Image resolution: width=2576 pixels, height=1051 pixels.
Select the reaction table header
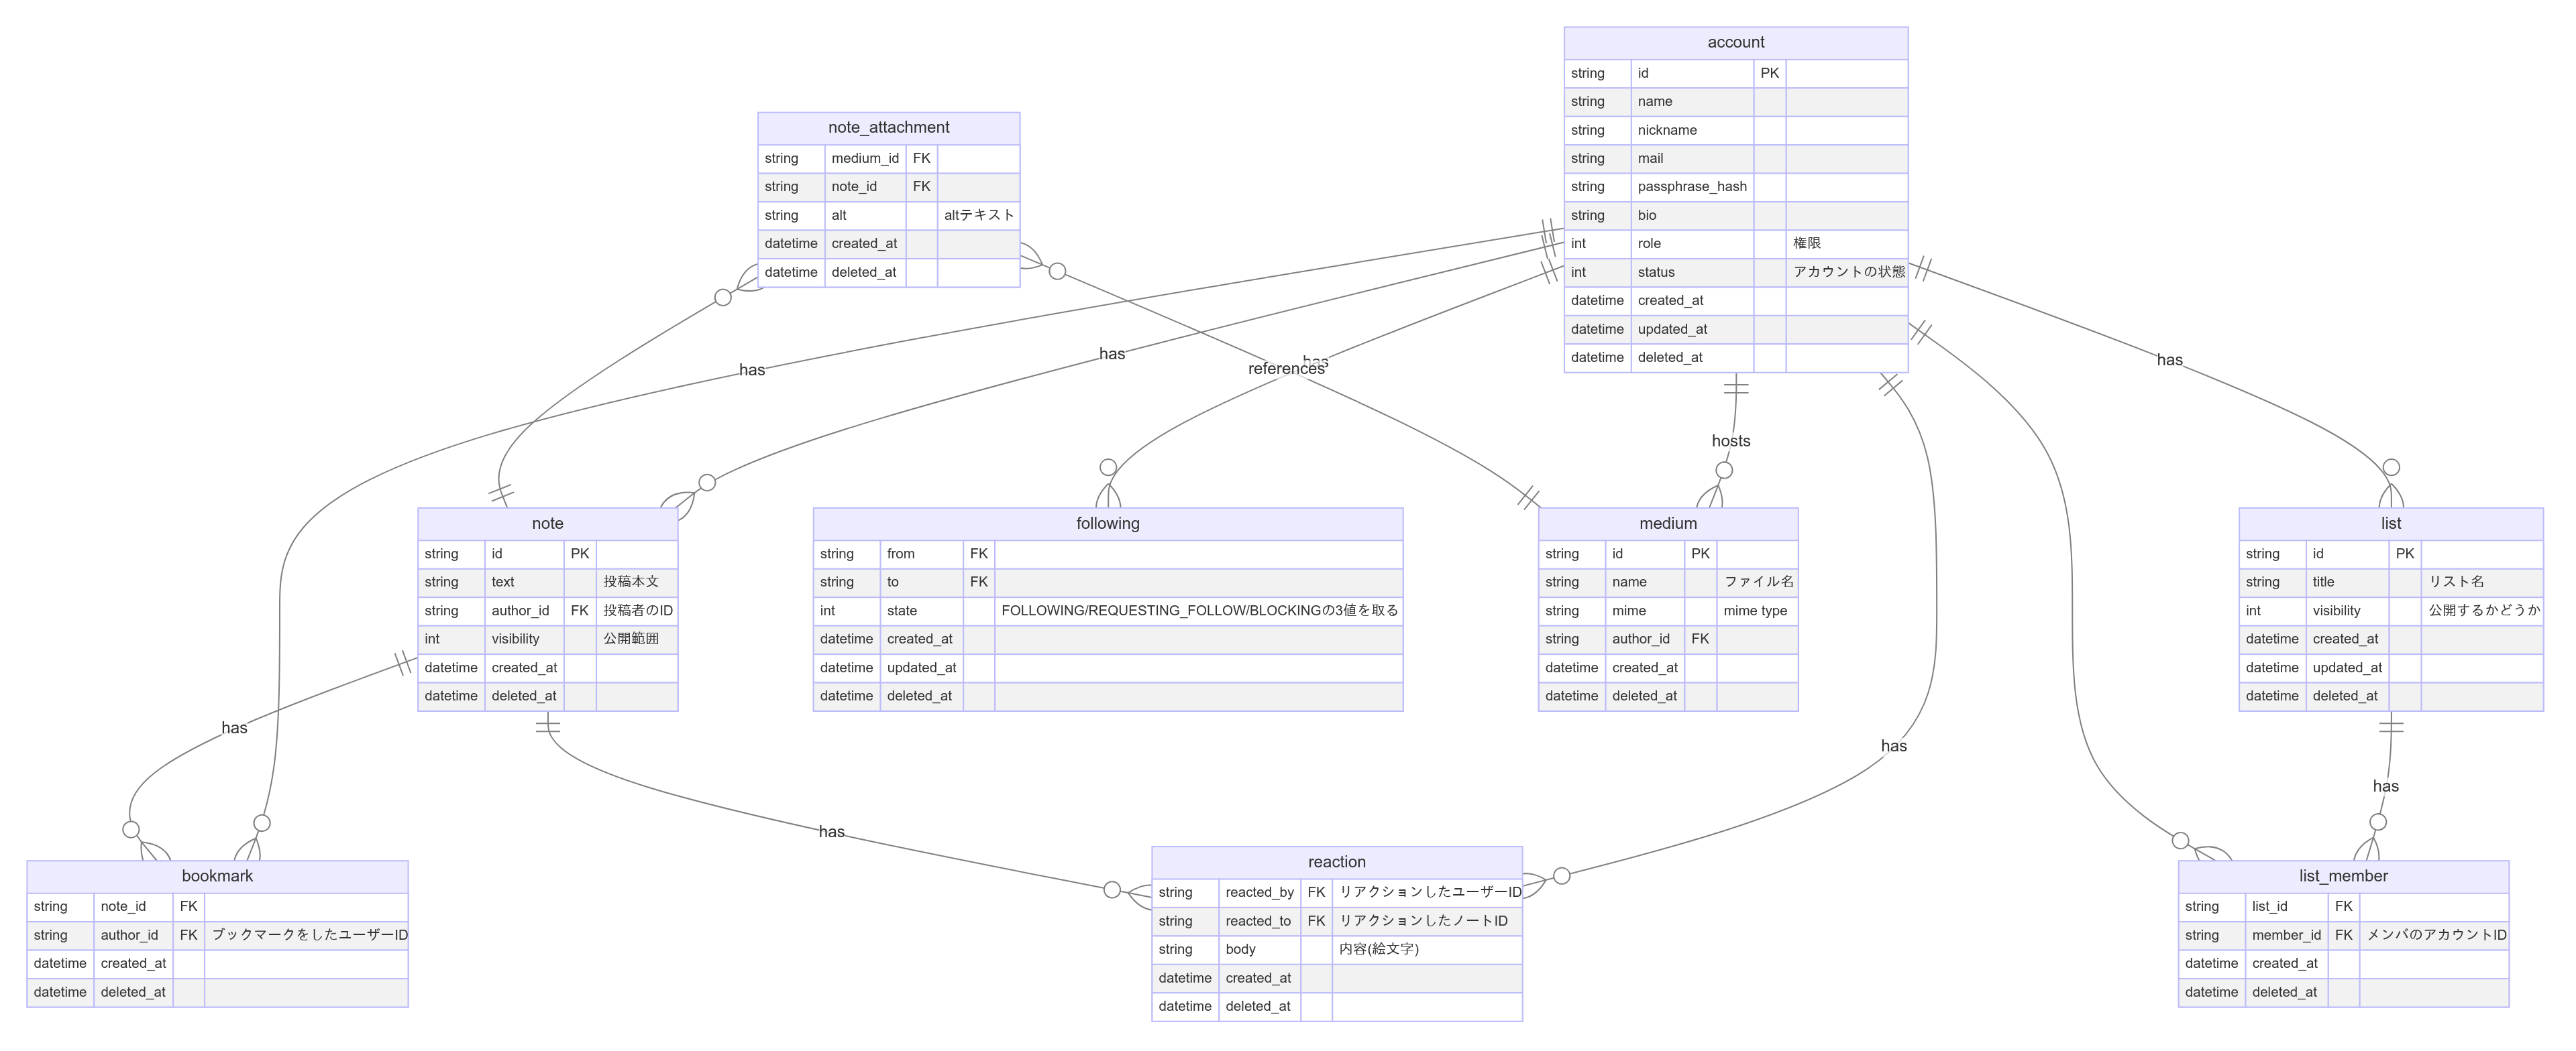(1336, 861)
